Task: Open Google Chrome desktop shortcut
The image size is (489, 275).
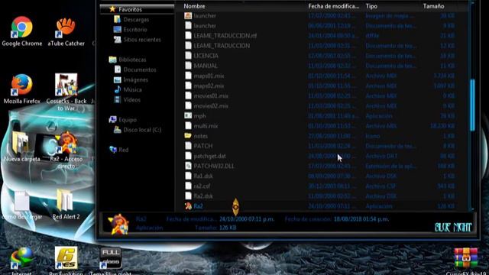Action: tap(21, 31)
